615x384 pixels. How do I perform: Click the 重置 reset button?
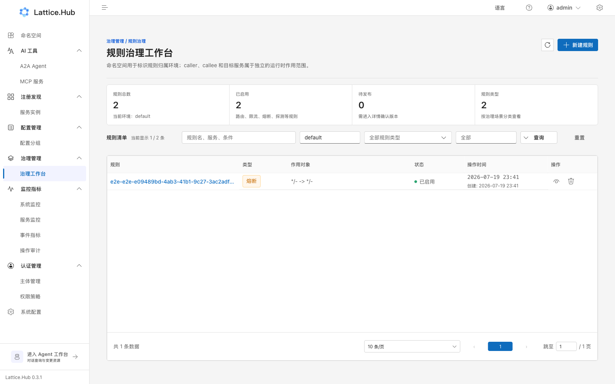(x=580, y=137)
